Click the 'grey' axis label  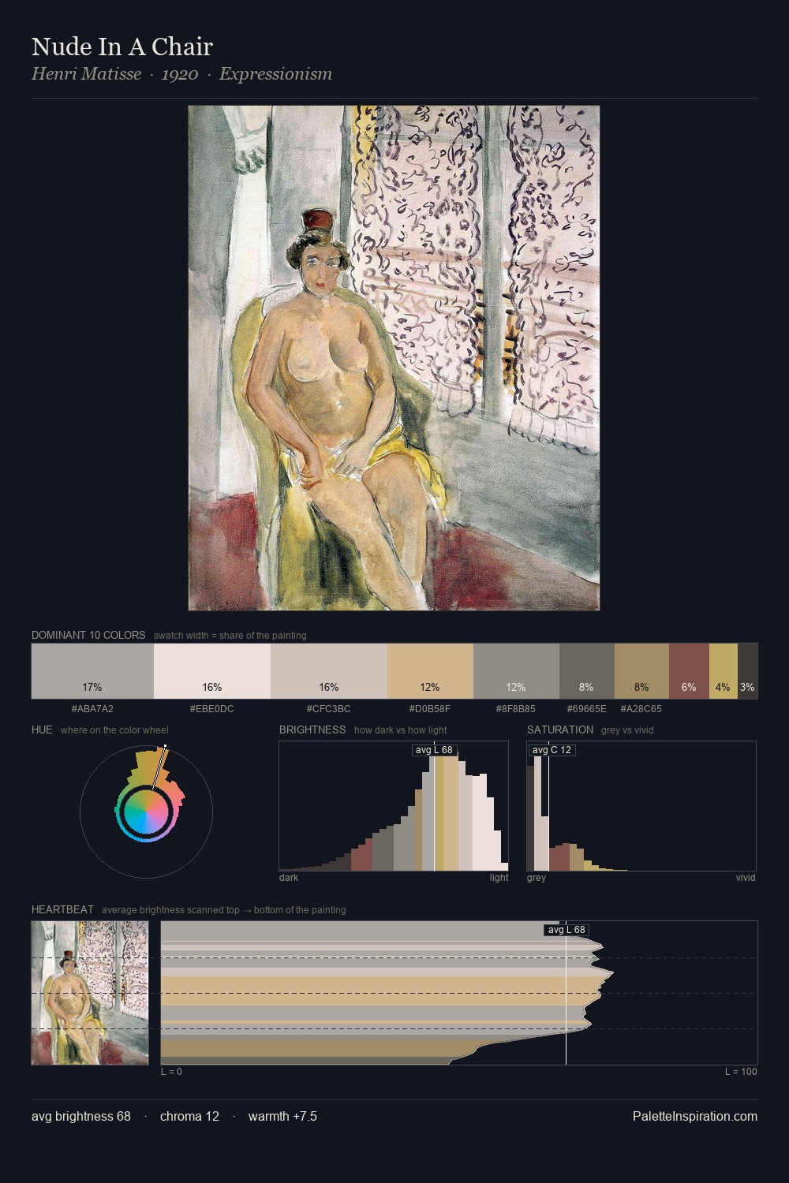537,878
